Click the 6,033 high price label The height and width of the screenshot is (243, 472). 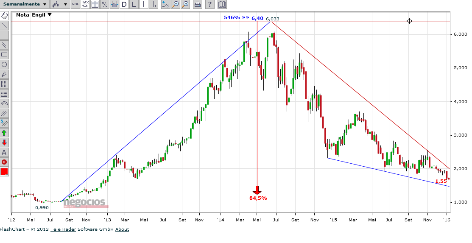coord(273,19)
